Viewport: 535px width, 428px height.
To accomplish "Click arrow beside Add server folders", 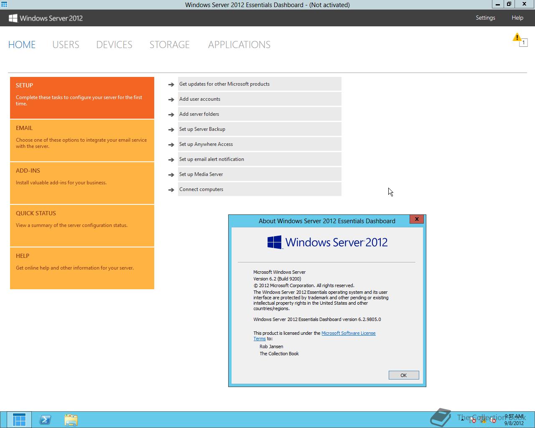I will tap(171, 115).
